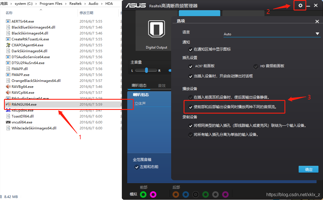This screenshot has width=323, height=200.
Task: Select the FMAPP.dll file
Action: 20,69
